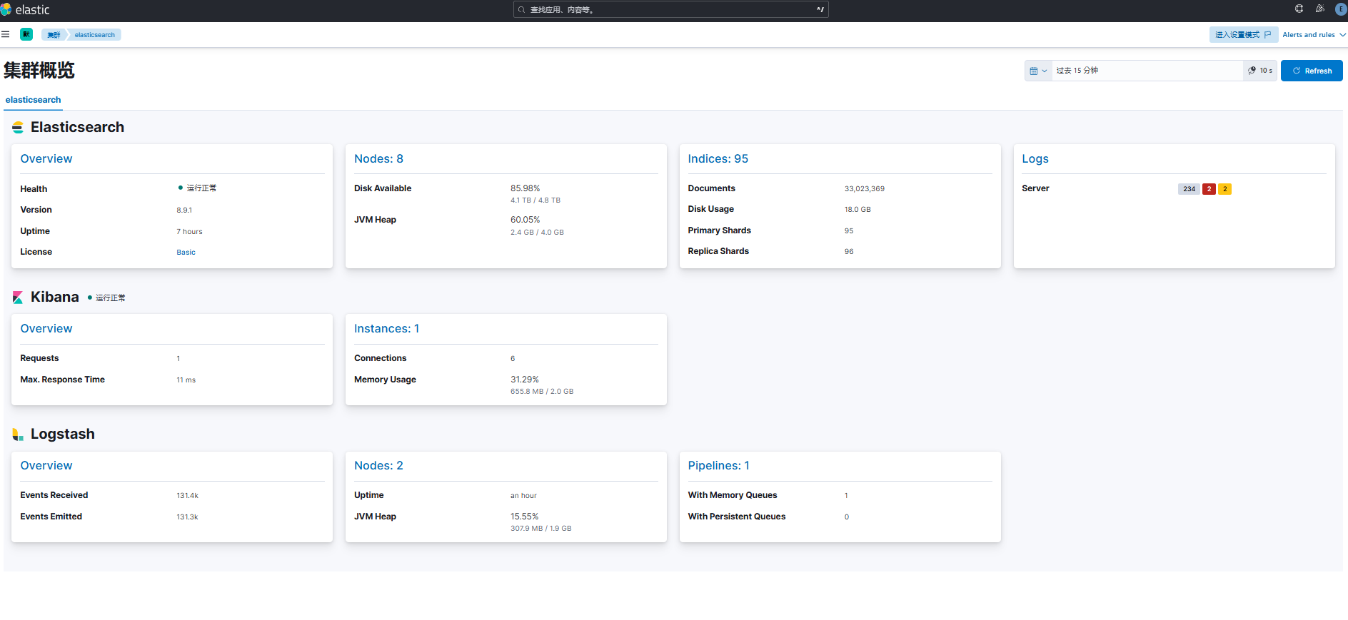Open the Elasticsearch Nodes: 8 link

pyautogui.click(x=378, y=159)
